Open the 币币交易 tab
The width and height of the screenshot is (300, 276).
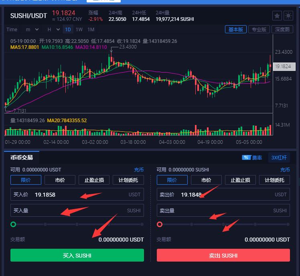click(x=22, y=157)
